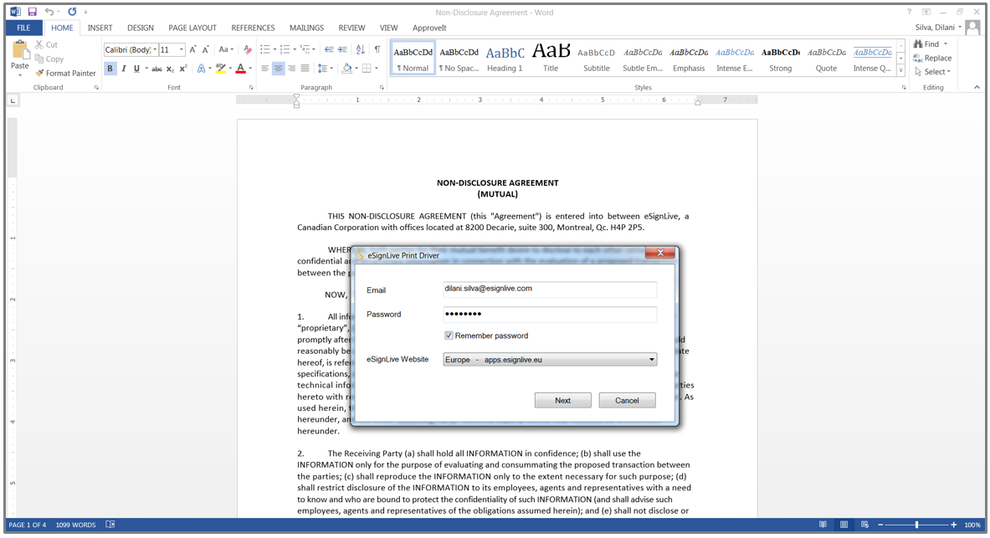This screenshot has height=538, width=990.
Task: Open bullets list dropdown
Action: pyautogui.click(x=274, y=50)
